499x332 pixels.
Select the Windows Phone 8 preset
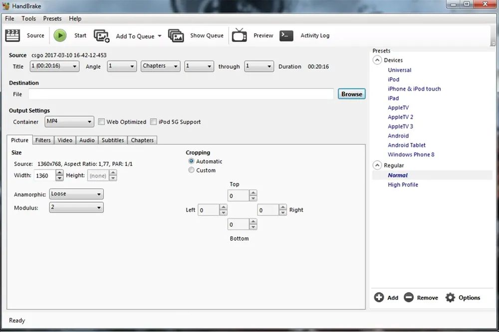411,155
